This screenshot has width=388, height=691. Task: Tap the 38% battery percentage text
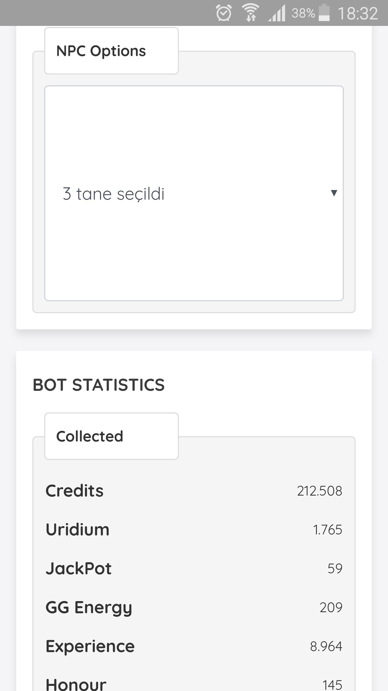pyautogui.click(x=303, y=13)
